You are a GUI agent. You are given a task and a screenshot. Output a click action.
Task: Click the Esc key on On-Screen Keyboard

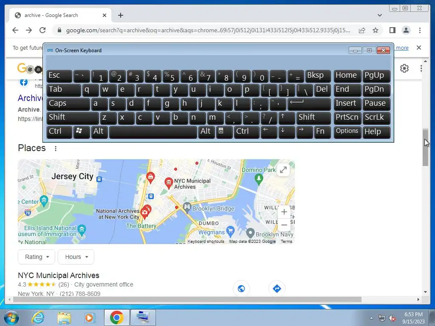(59, 76)
